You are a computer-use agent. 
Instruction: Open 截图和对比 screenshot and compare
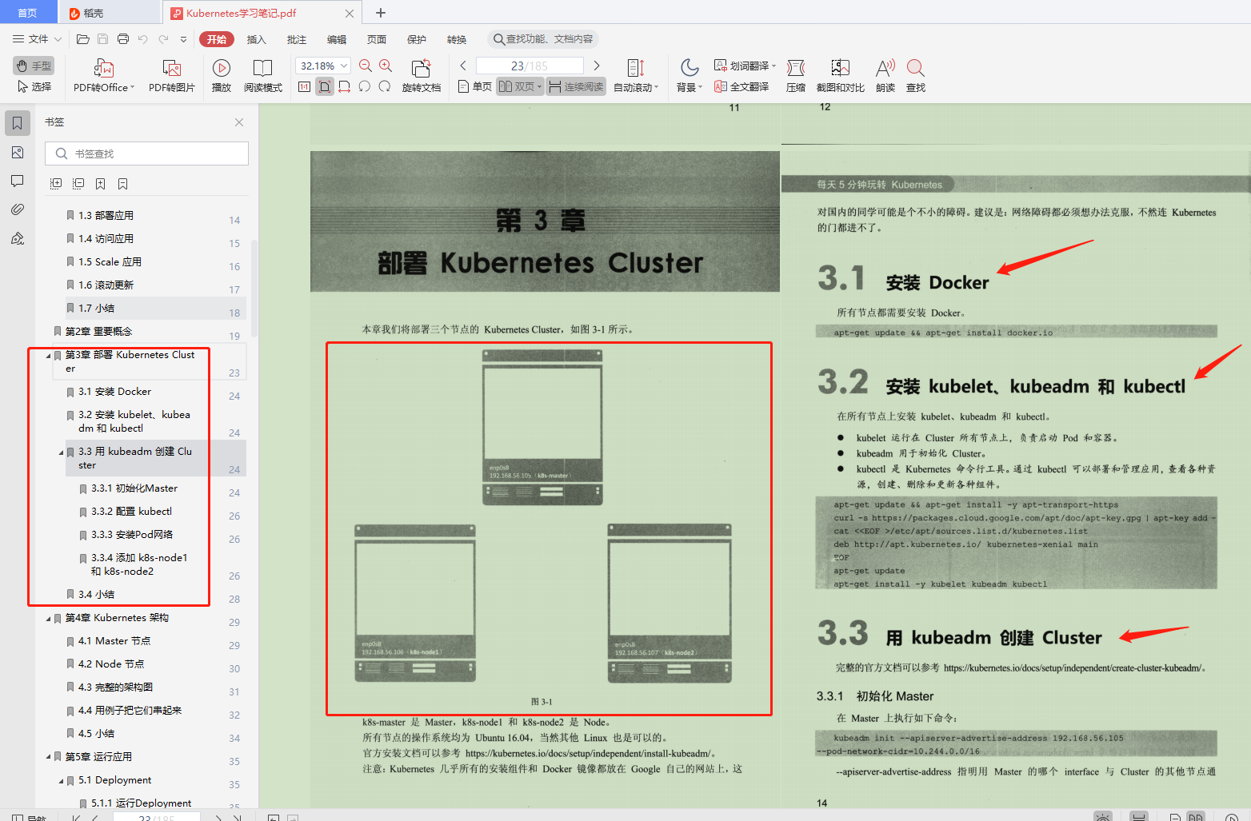coord(840,76)
